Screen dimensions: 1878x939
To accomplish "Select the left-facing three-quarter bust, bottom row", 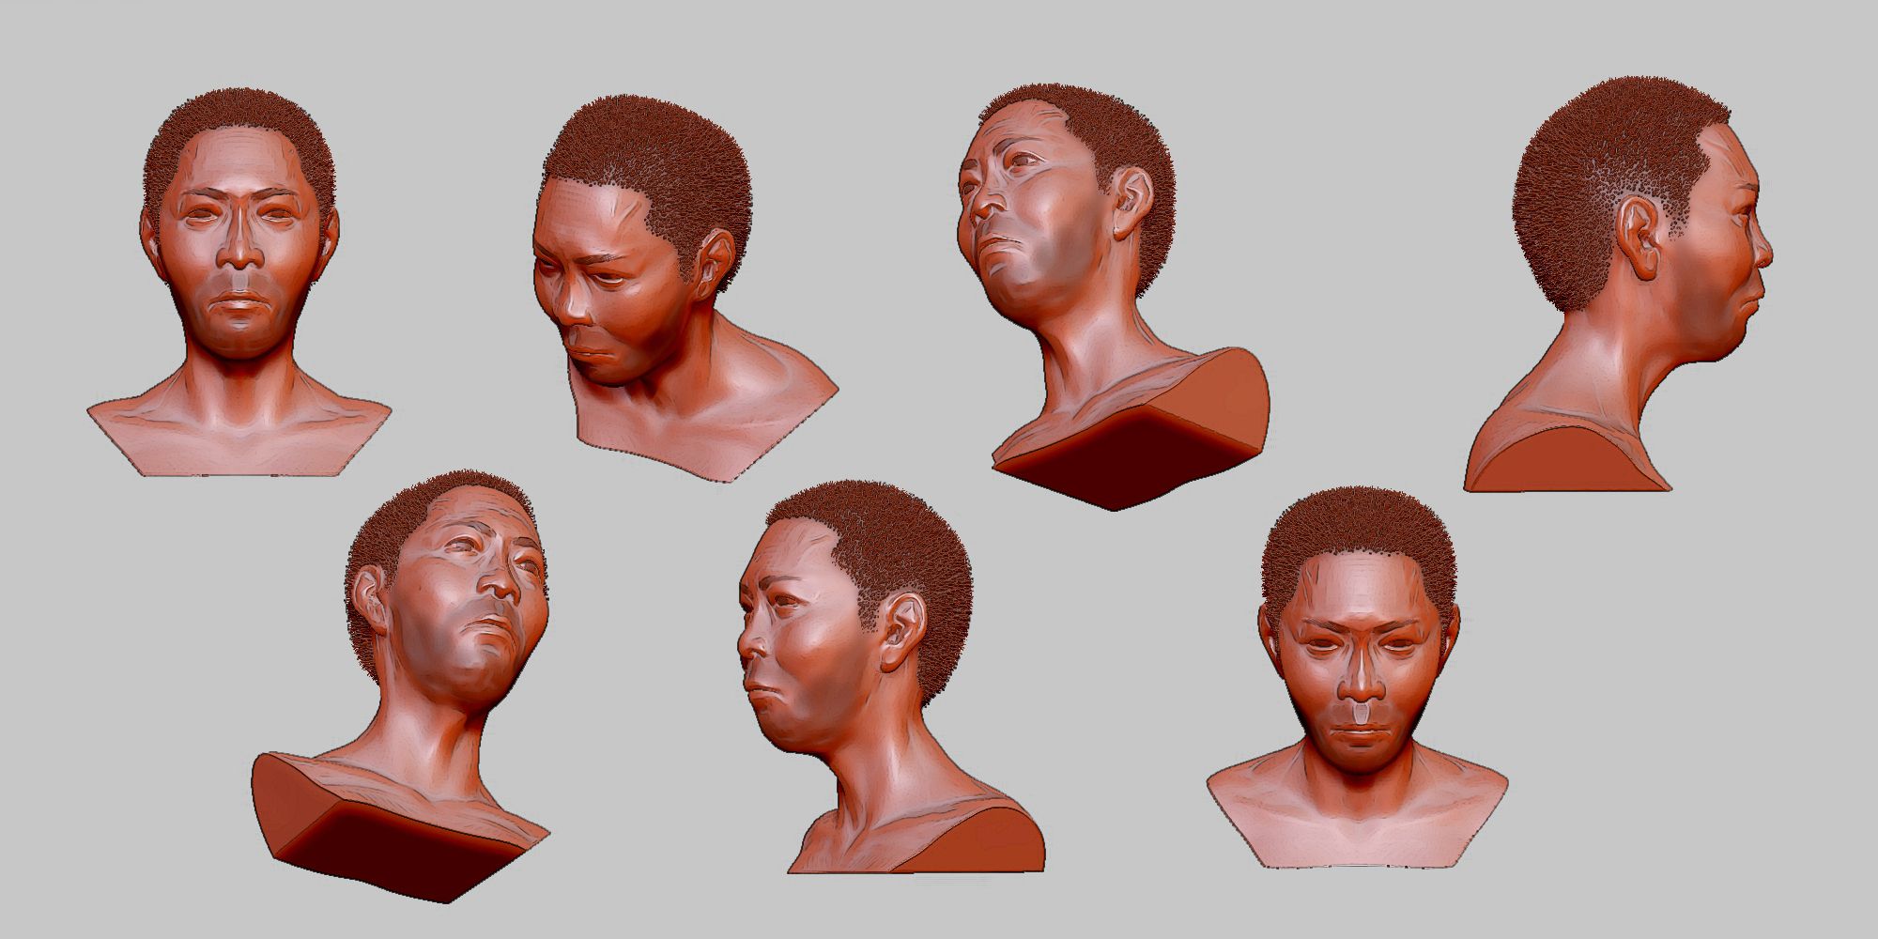I will point(892,678).
